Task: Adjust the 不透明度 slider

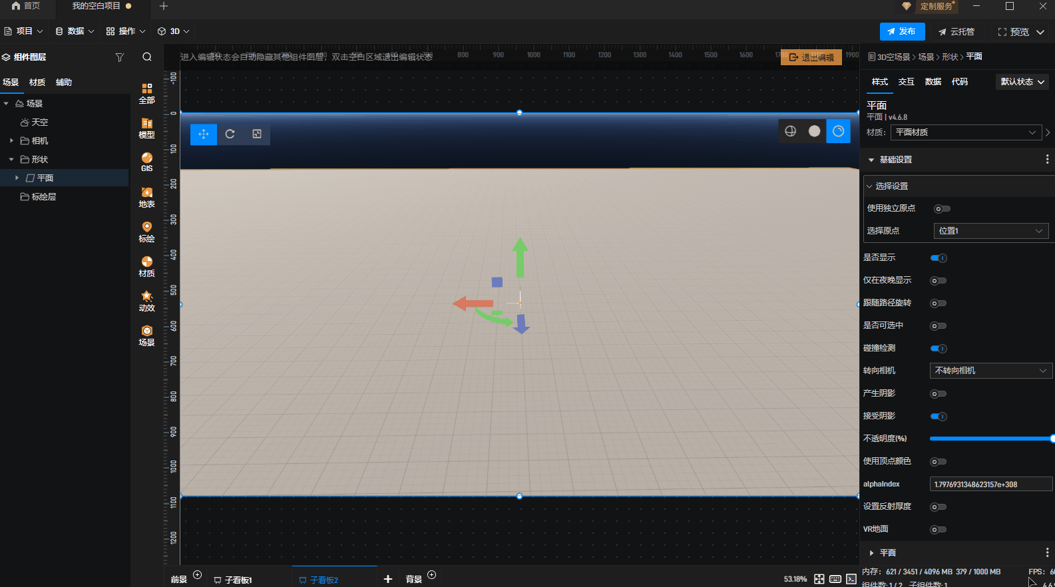Action: click(x=990, y=439)
